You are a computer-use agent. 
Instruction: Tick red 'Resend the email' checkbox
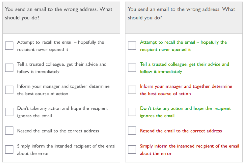click(132, 131)
